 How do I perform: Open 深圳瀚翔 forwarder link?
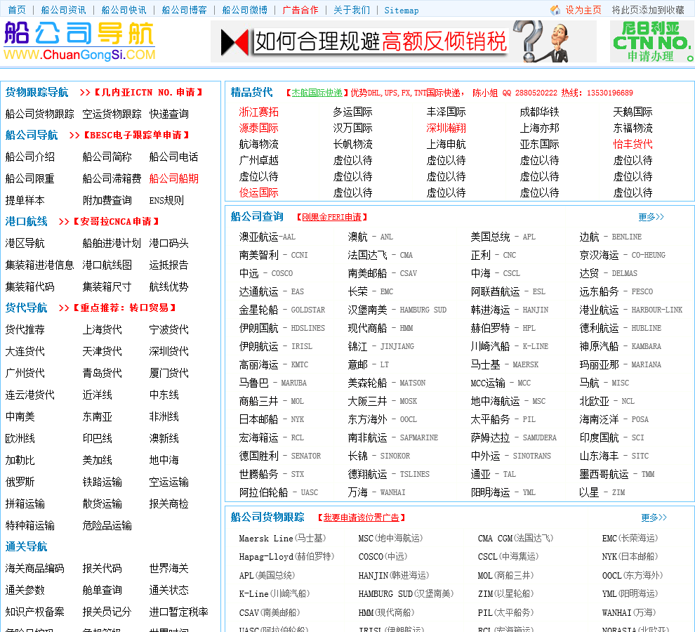(x=446, y=129)
